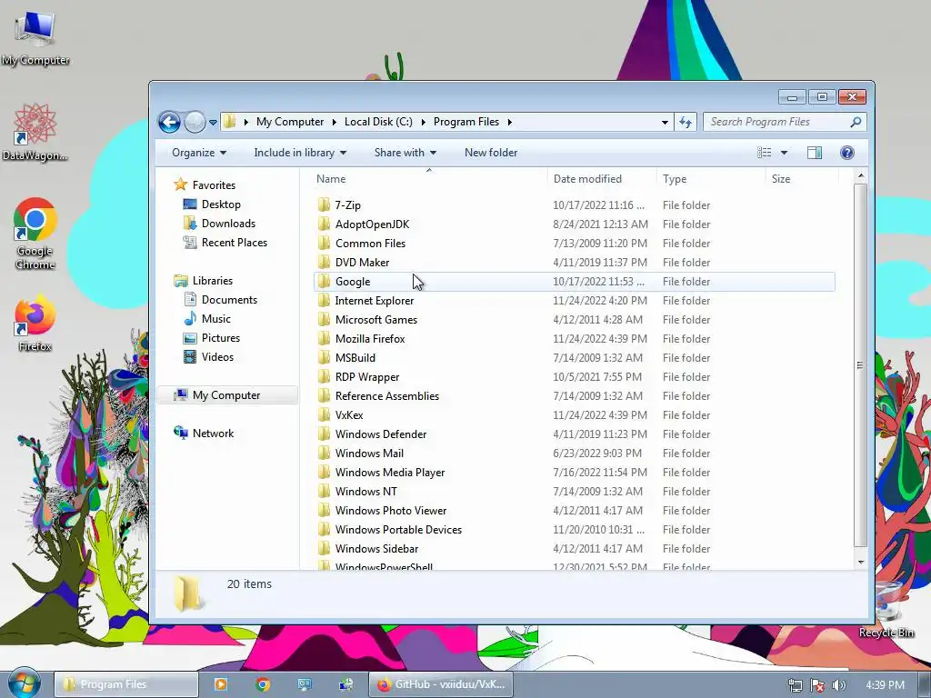
Task: Select the Windows Defender folder
Action: click(381, 434)
